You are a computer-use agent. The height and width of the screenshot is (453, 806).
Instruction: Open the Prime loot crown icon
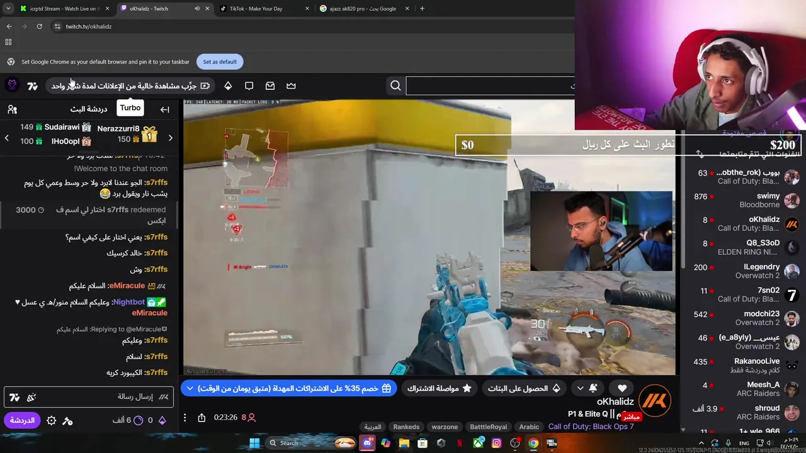click(x=291, y=86)
